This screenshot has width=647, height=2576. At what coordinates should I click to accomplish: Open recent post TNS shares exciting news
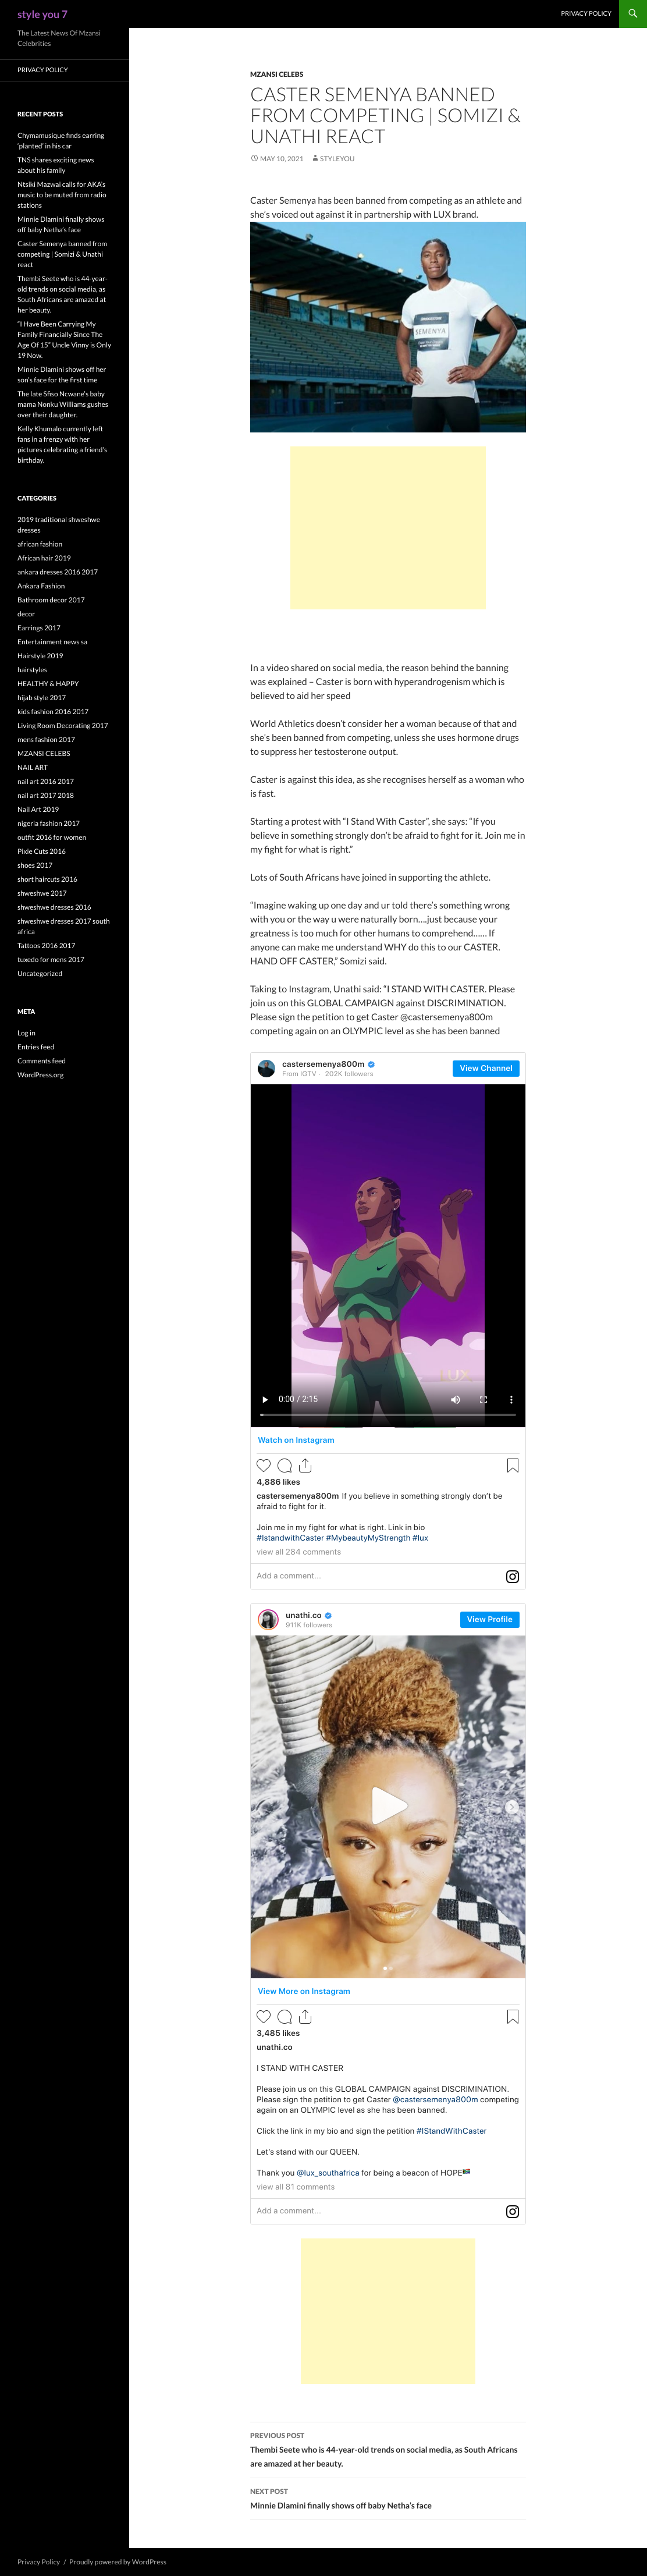(x=55, y=165)
